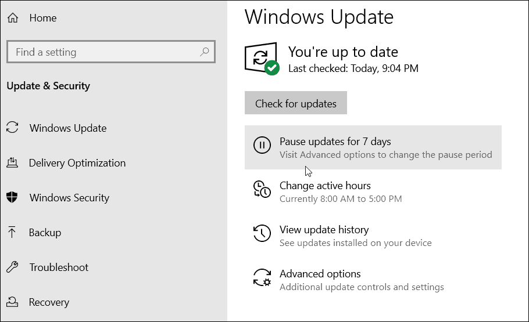Click the Home house icon
Image resolution: width=529 pixels, height=322 pixels.
pos(13,17)
